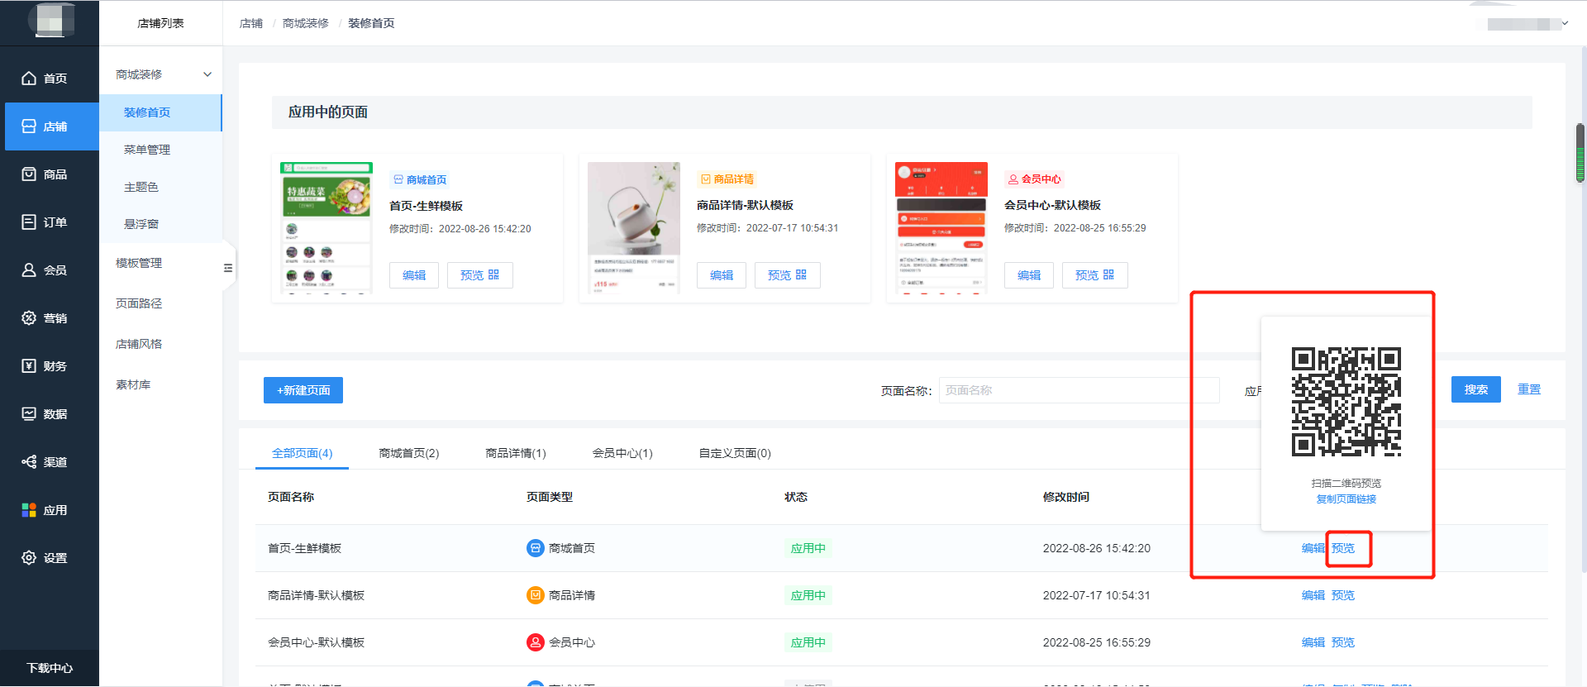Click the 应用中 status of 首页-生鲜模板
This screenshot has width=1587, height=687.
pyautogui.click(x=808, y=548)
